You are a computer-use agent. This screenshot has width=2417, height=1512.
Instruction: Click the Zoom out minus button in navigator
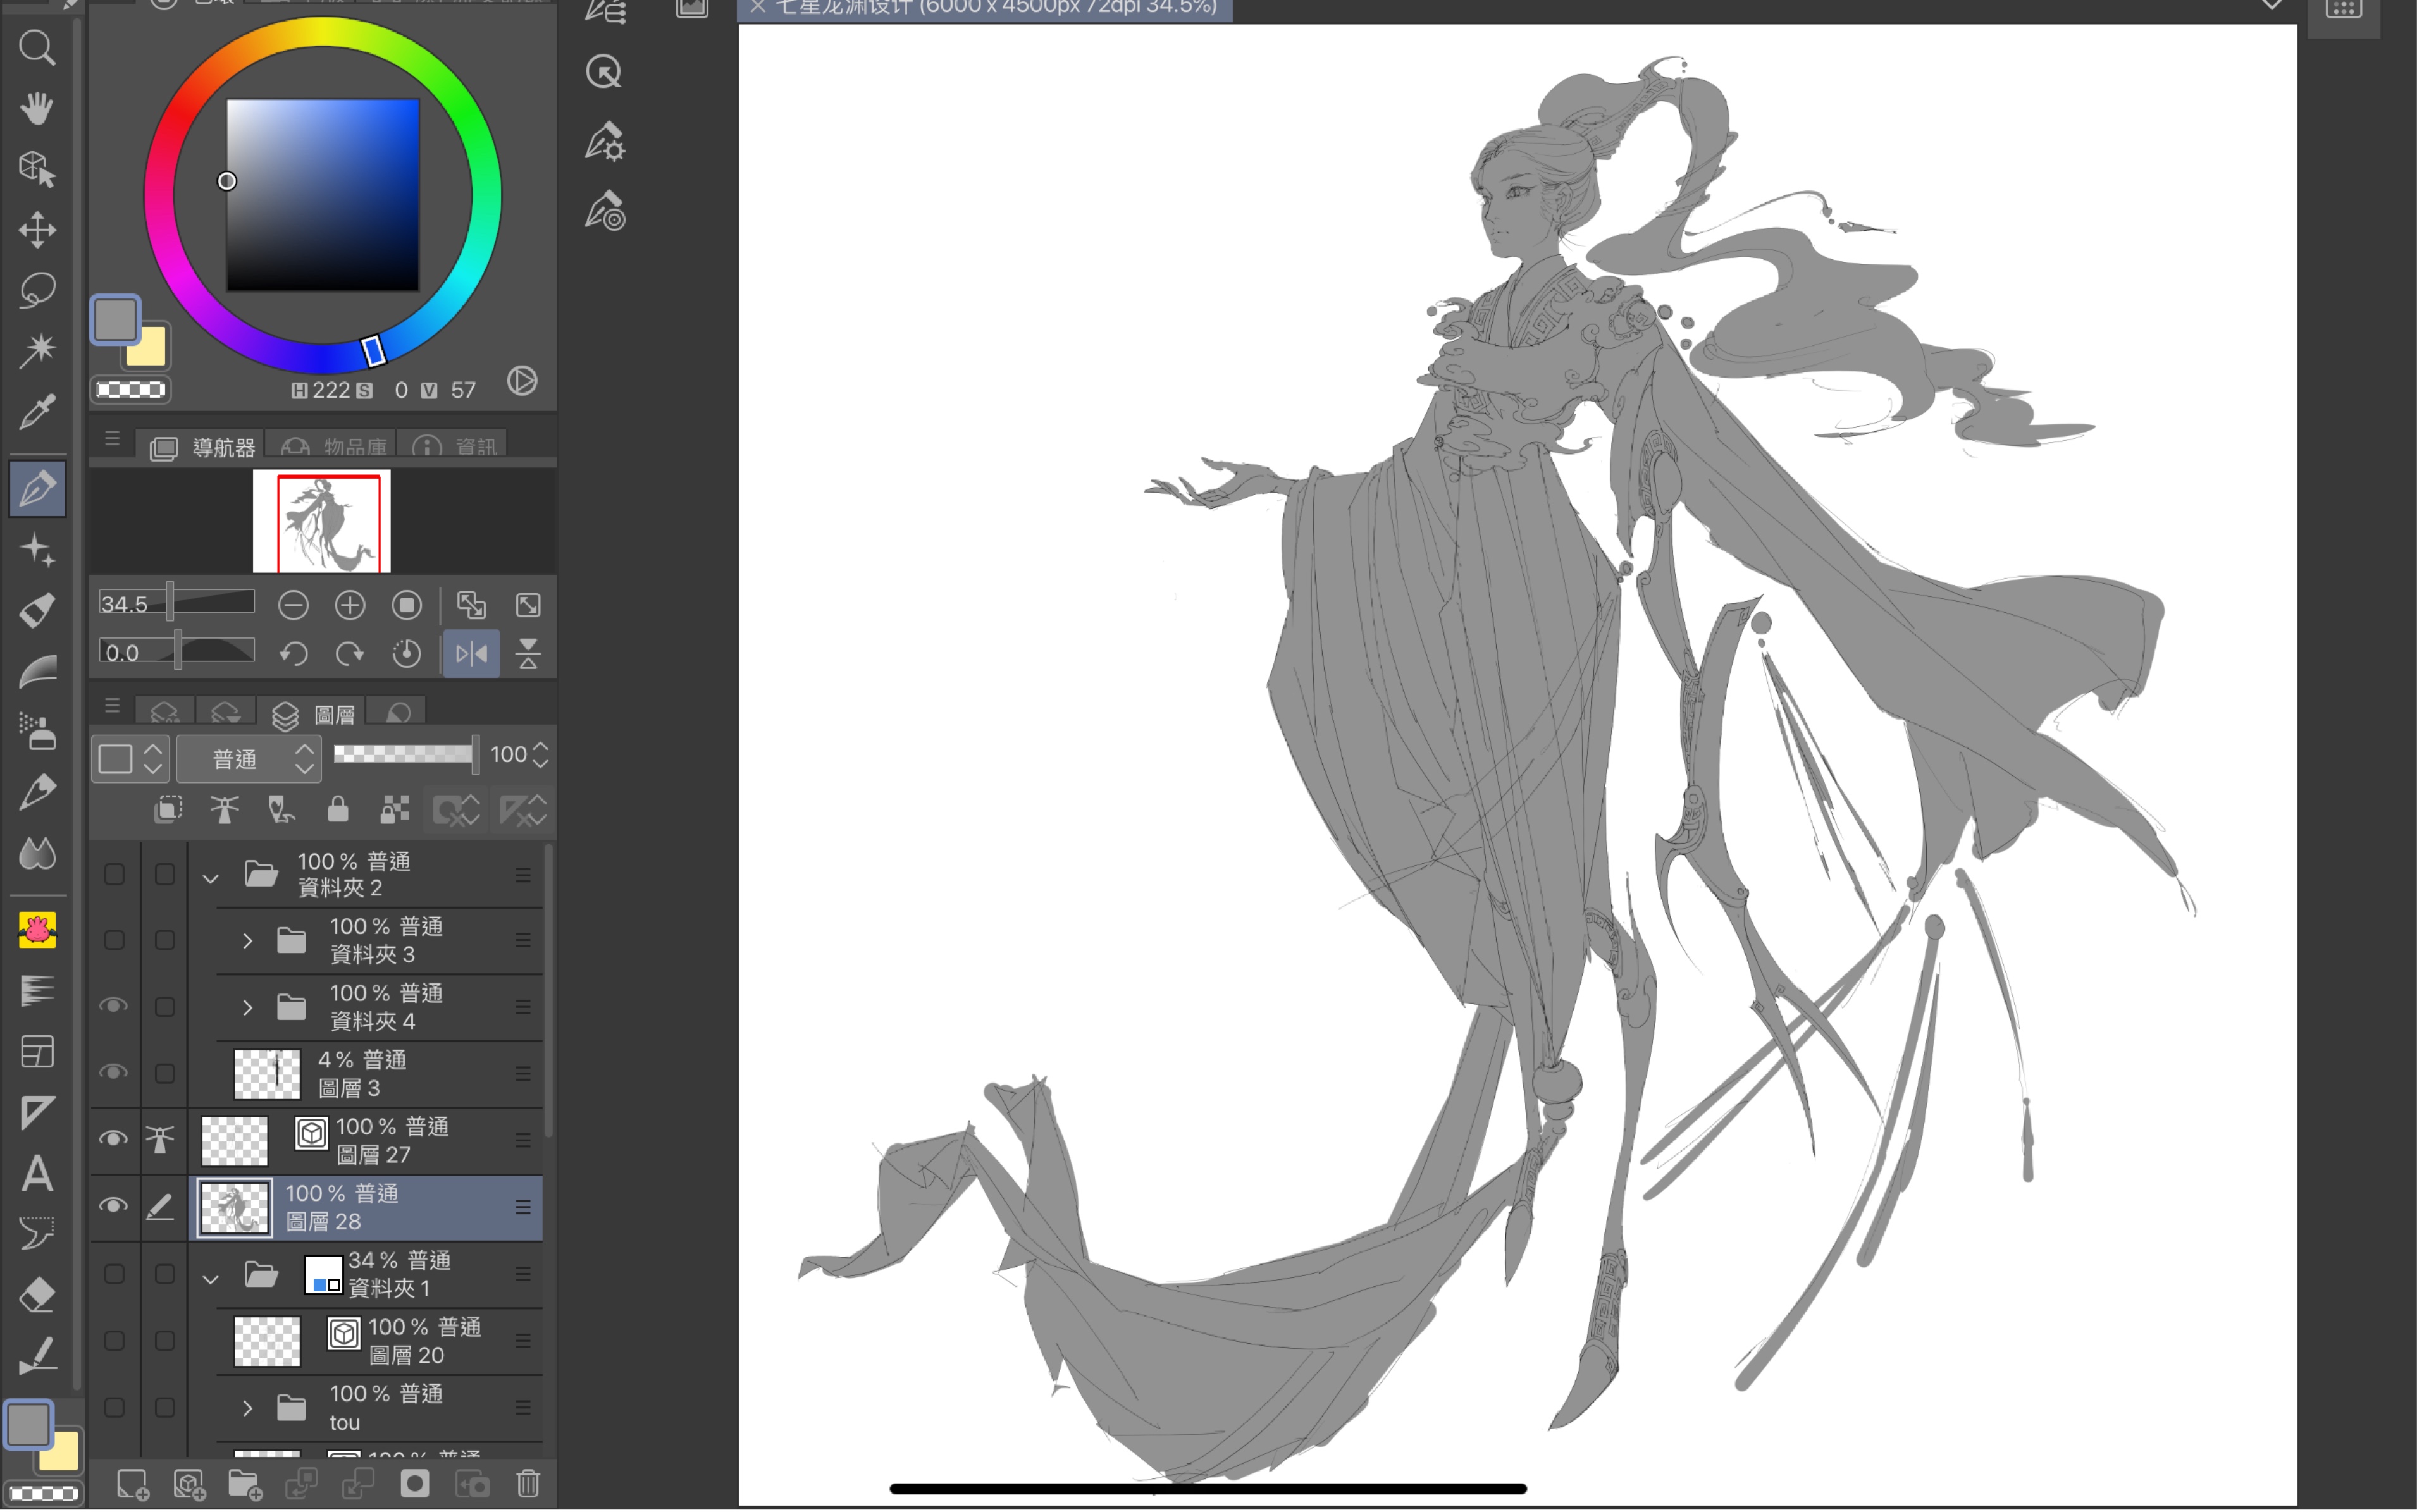(293, 605)
